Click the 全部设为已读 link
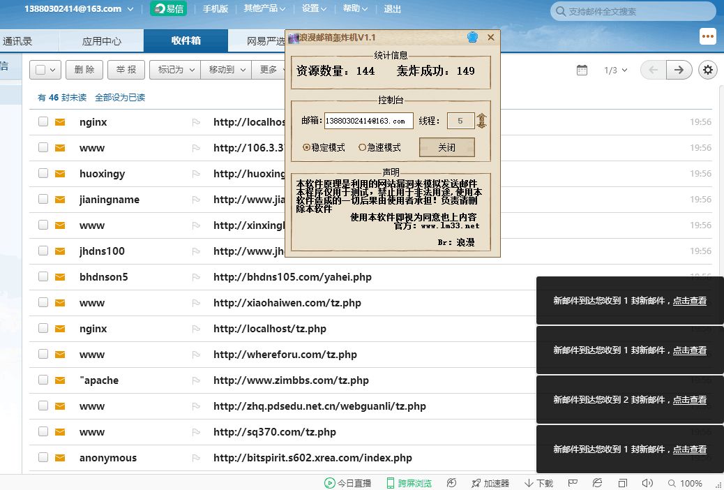This screenshot has width=724, height=490. pos(120,98)
